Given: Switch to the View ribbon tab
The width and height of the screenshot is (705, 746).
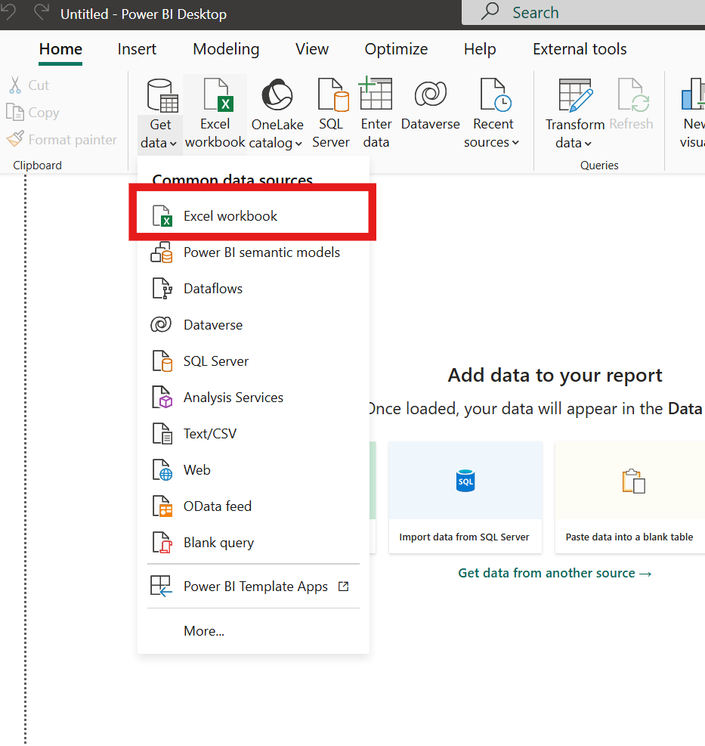Looking at the screenshot, I should (311, 49).
